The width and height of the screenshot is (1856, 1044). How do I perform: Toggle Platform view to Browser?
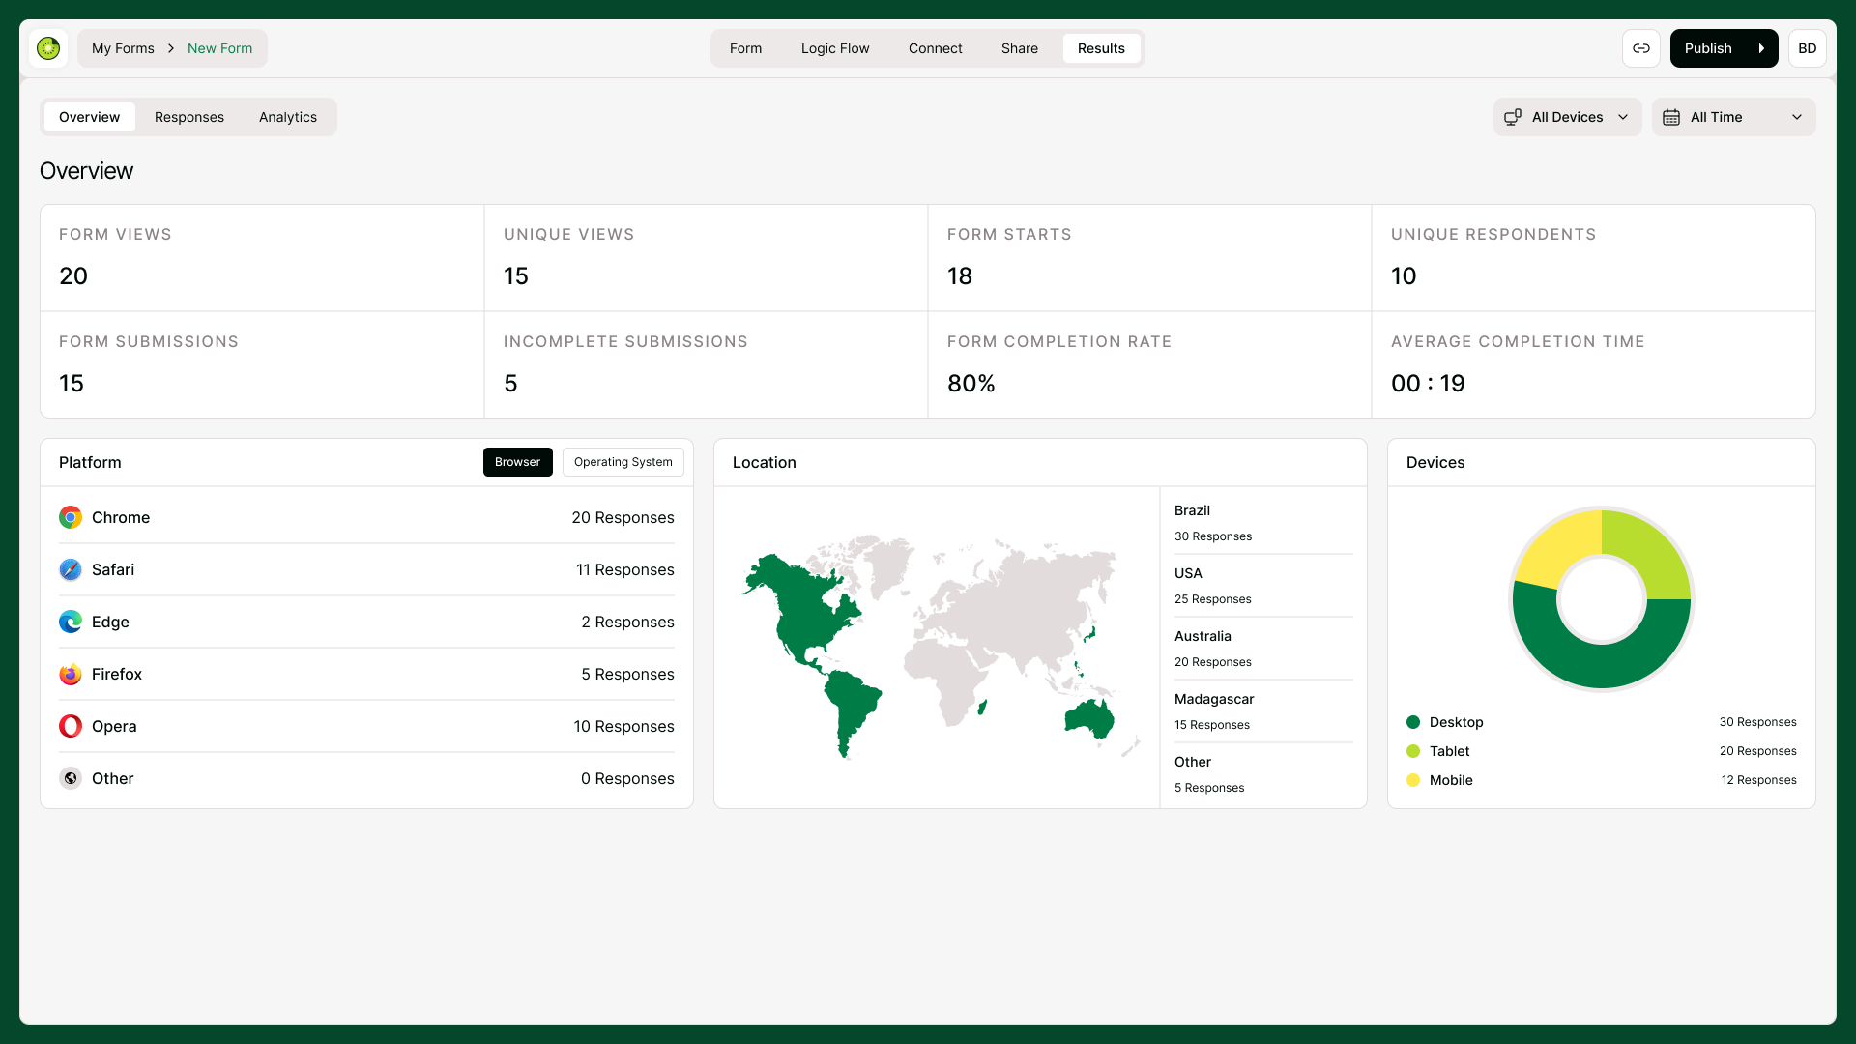[517, 462]
